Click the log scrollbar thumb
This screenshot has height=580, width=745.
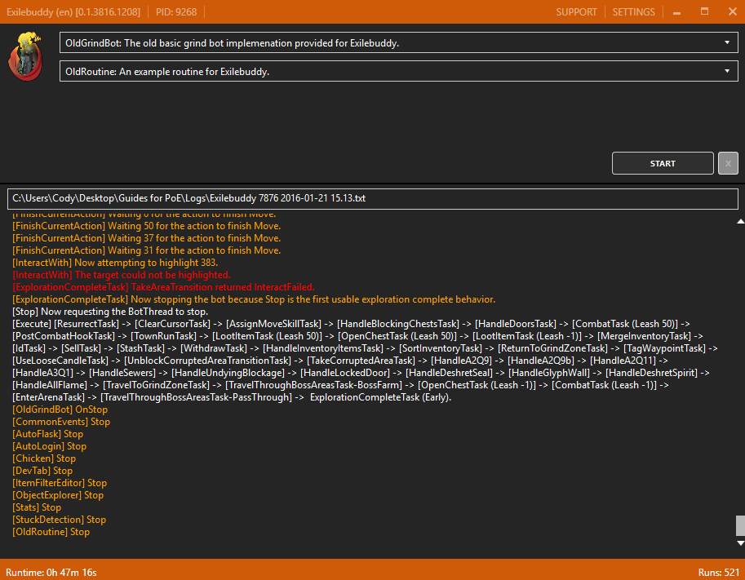(x=740, y=525)
